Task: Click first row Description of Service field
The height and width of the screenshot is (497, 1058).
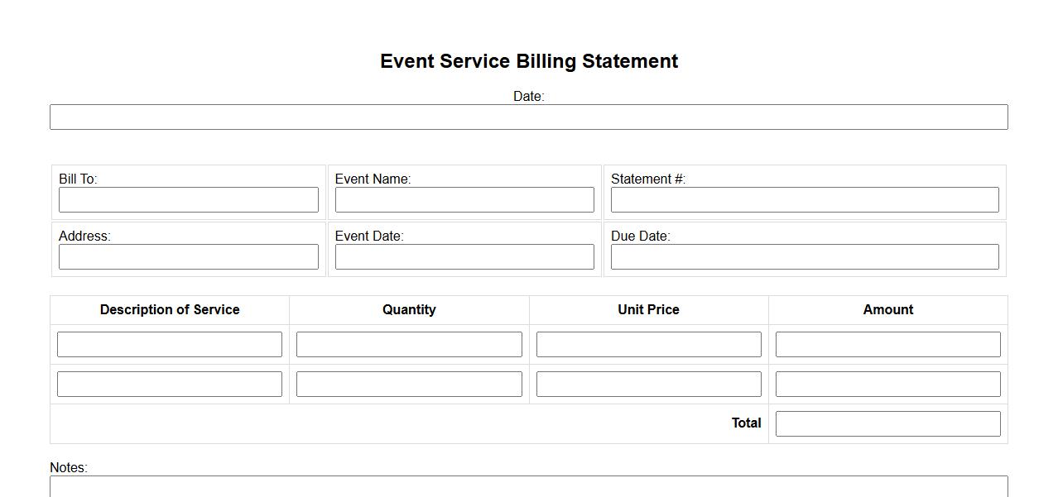Action: (170, 345)
